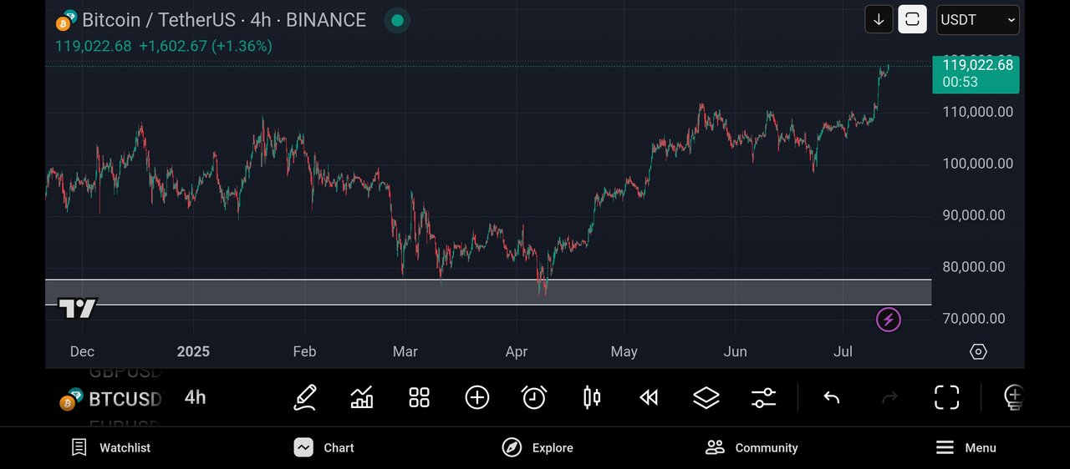The image size is (1070, 469).
Task: Open the drawing tools pencil icon
Action: pyautogui.click(x=305, y=397)
